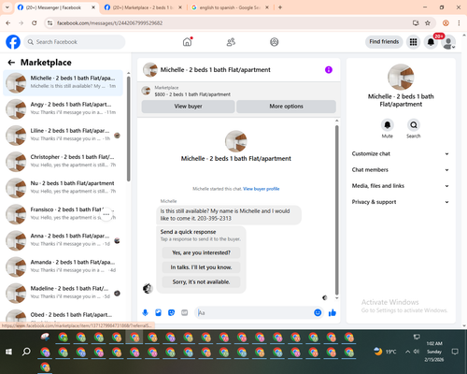Open the Home feed icon

188,42
